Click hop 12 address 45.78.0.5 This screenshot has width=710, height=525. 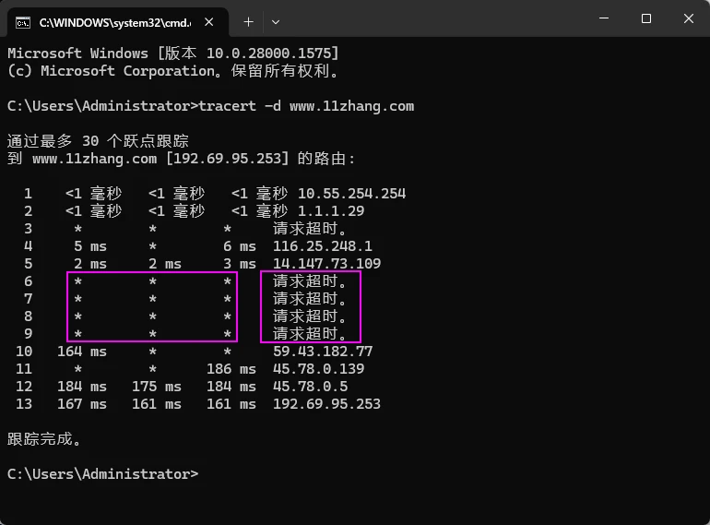pos(310,387)
